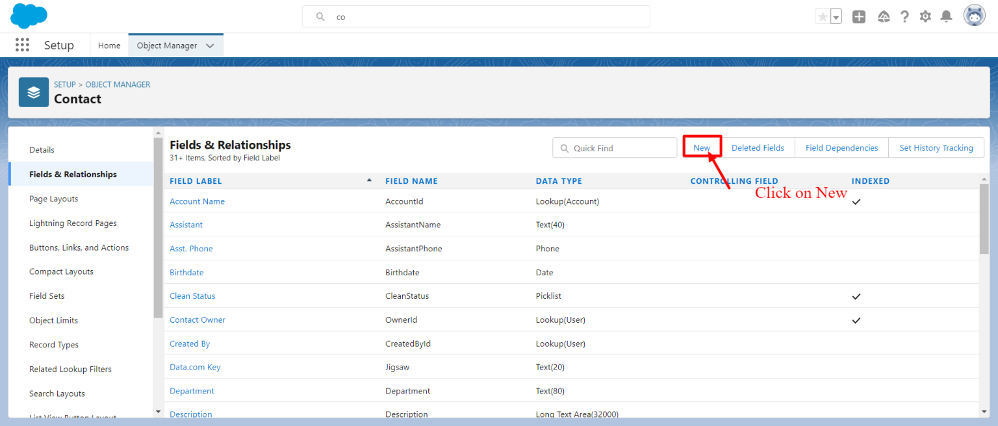
Task: Expand the Object Manager dropdown chevron
Action: [x=210, y=45]
